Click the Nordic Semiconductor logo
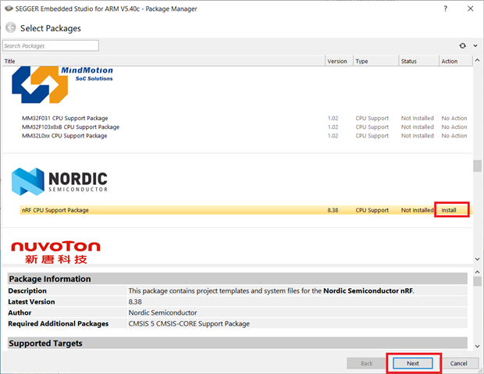The image size is (484, 374). [x=59, y=182]
